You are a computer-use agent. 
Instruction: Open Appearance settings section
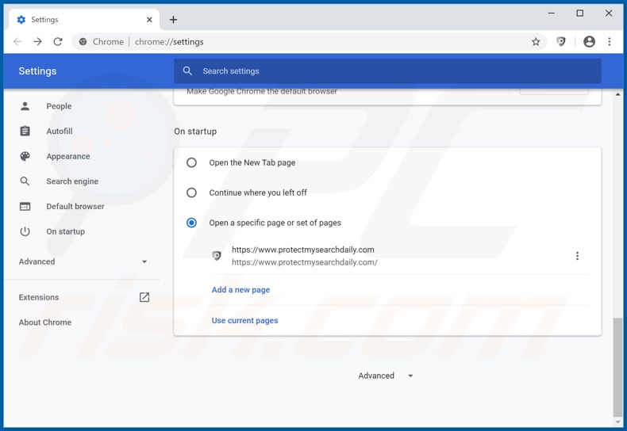pyautogui.click(x=68, y=156)
